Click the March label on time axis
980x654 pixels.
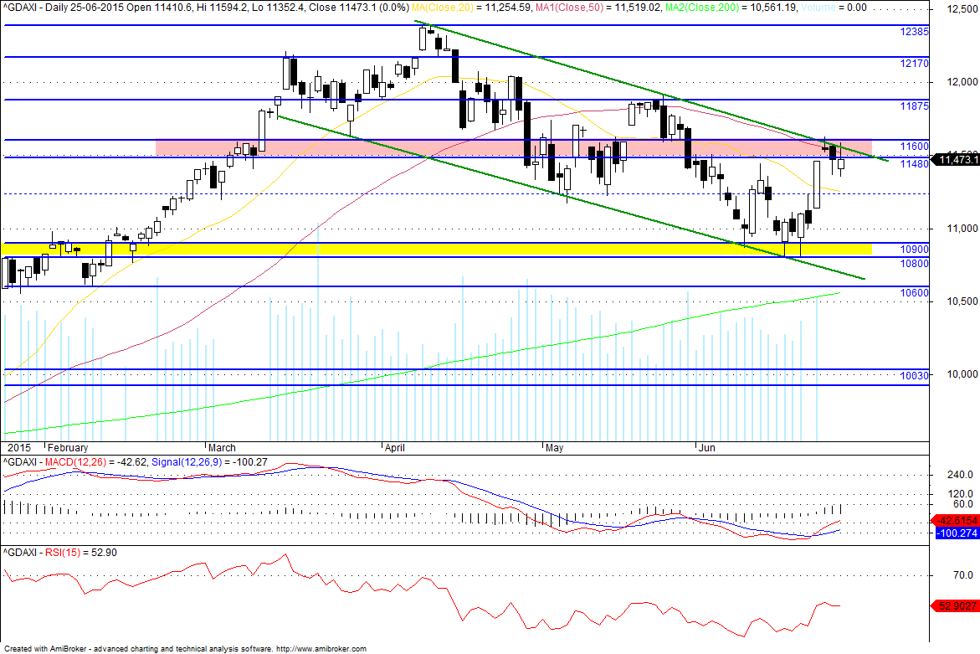[x=222, y=448]
